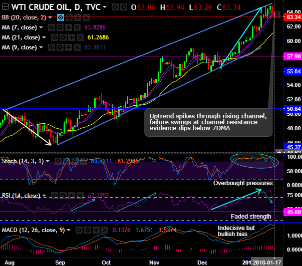The height and width of the screenshot is (266, 302).
Task: Click the red 63.34 current price label
Action: (x=293, y=17)
